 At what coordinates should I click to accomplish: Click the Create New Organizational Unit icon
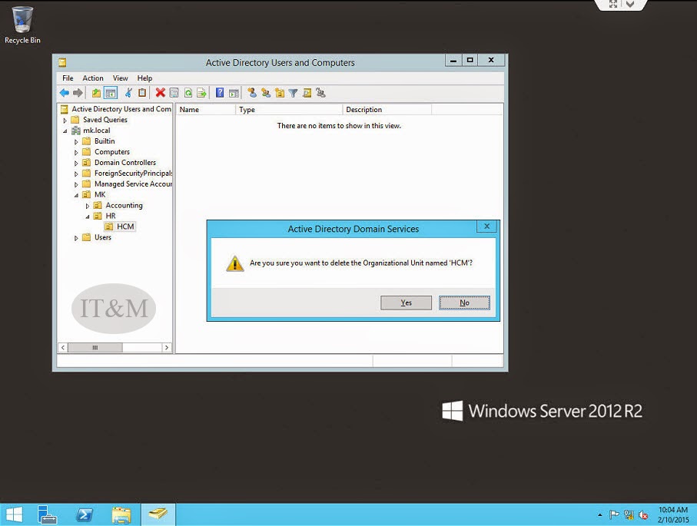coord(278,92)
